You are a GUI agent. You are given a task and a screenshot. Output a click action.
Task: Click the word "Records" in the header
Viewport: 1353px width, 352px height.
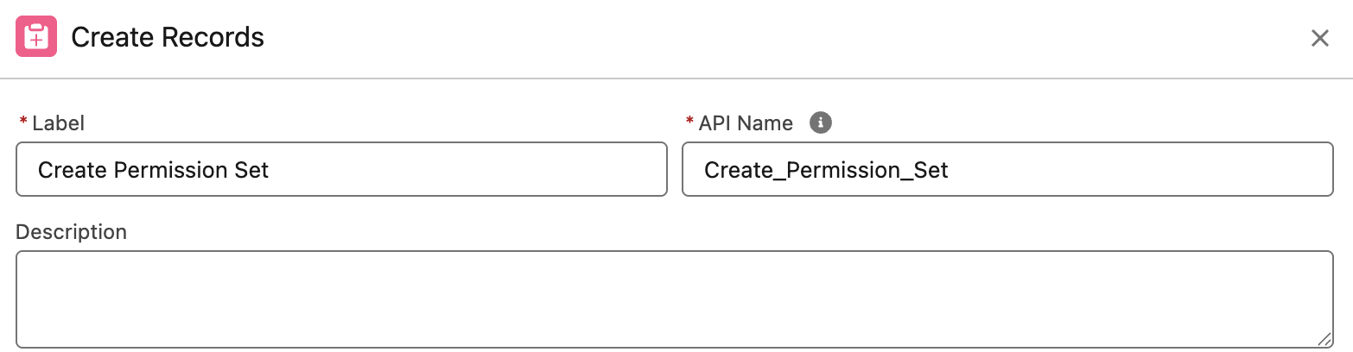tap(217, 38)
